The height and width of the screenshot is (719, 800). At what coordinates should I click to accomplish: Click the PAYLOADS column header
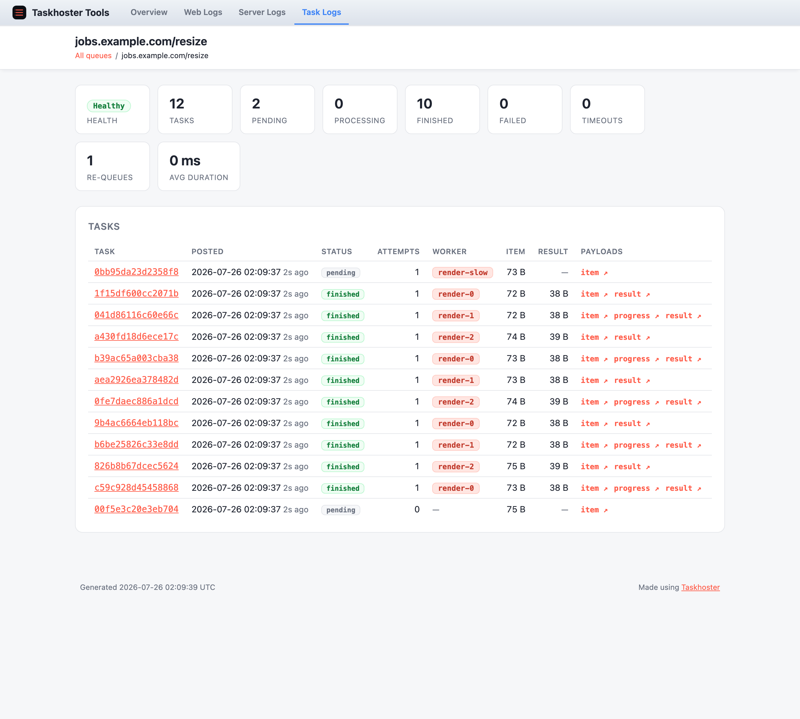601,252
